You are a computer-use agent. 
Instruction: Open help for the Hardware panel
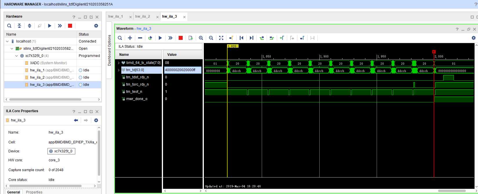pyautogui.click(x=74, y=17)
